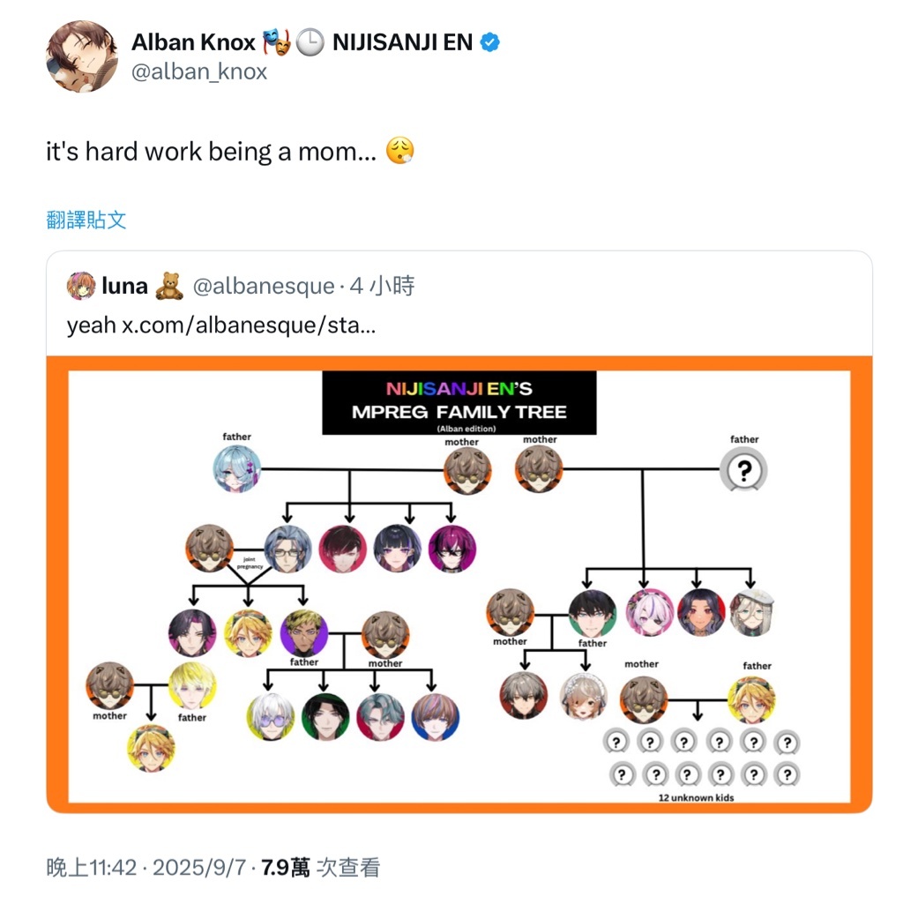Click the 12 unknown kids label
The height and width of the screenshot is (897, 903).
pyautogui.click(x=697, y=798)
